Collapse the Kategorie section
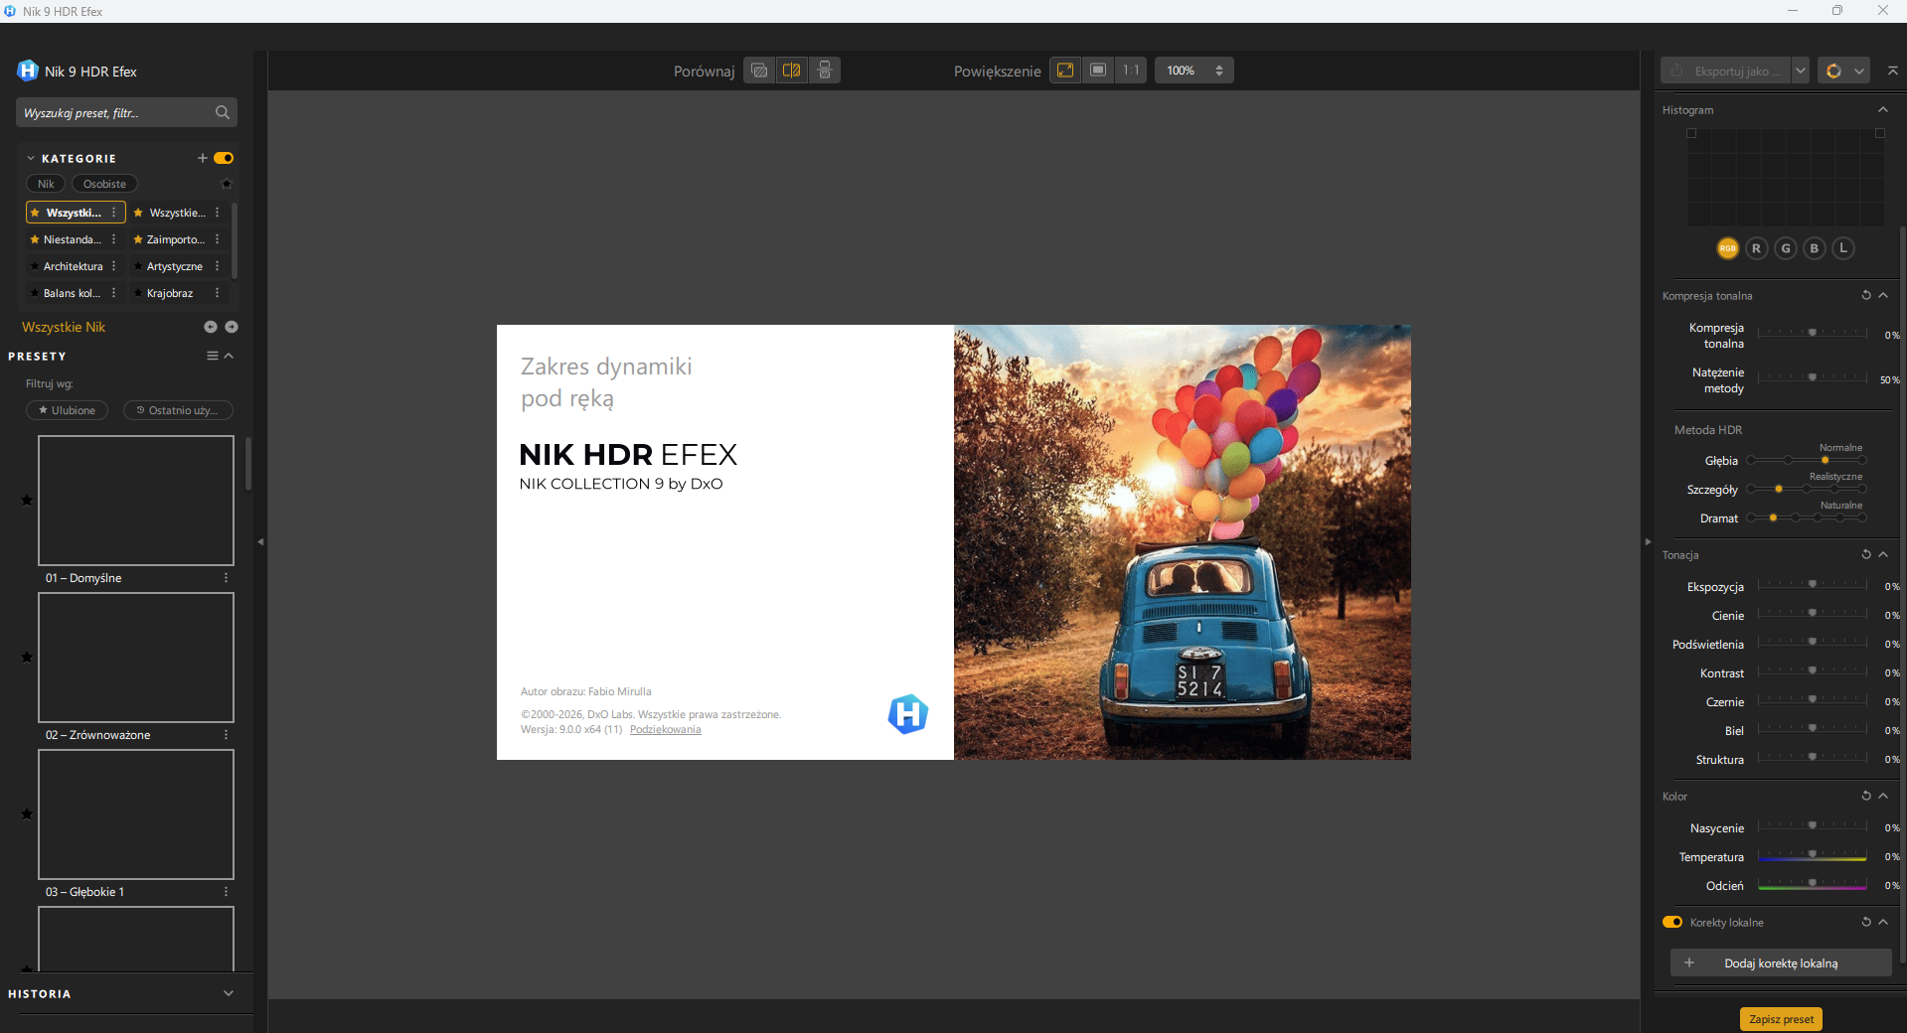This screenshot has width=1907, height=1033. tap(31, 158)
